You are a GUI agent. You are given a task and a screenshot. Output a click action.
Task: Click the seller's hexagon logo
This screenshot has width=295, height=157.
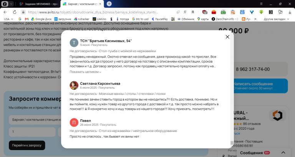coord(277,115)
